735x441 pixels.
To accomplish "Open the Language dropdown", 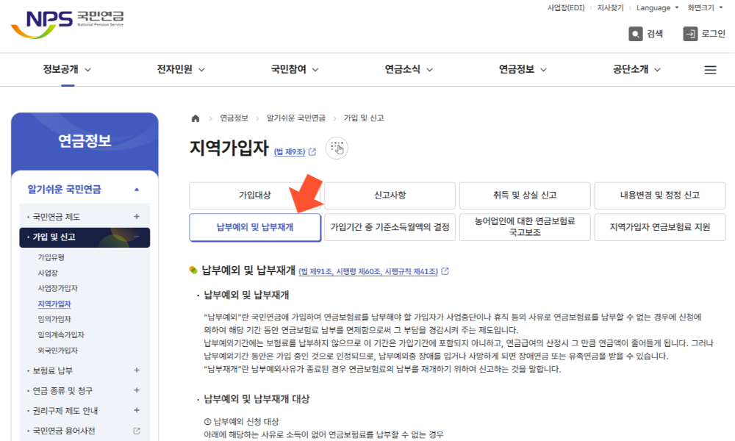I will (654, 7).
